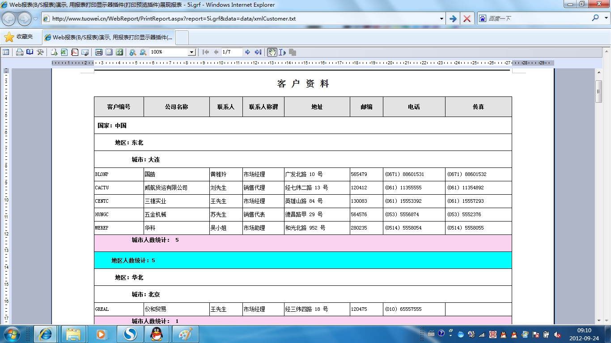Toggle muted volume icon in system tray
Viewport: 611px width, 343px height.
point(557,334)
